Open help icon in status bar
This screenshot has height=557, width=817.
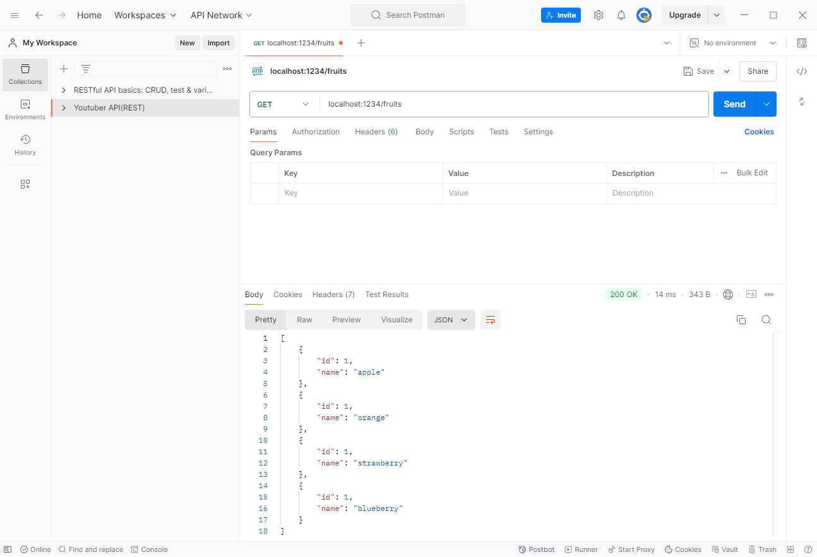point(808,549)
